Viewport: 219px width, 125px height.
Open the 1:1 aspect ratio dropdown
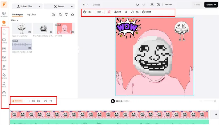coord(86,5)
